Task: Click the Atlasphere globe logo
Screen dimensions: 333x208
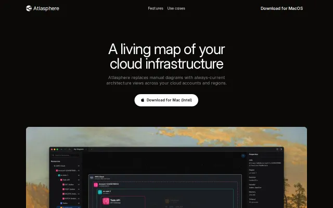Action: tap(29, 8)
